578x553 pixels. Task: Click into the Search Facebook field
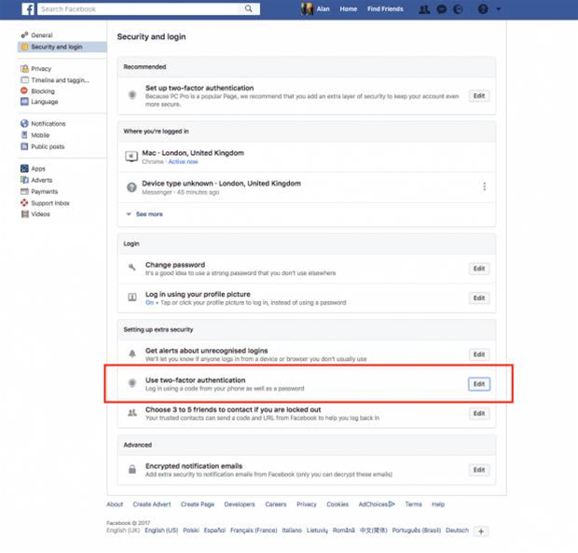click(x=140, y=9)
